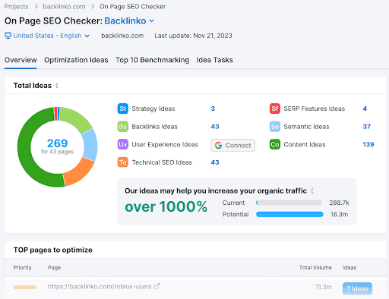389x299 pixels.
Task: Open the Idea Tasks tab
Action: pos(214,60)
